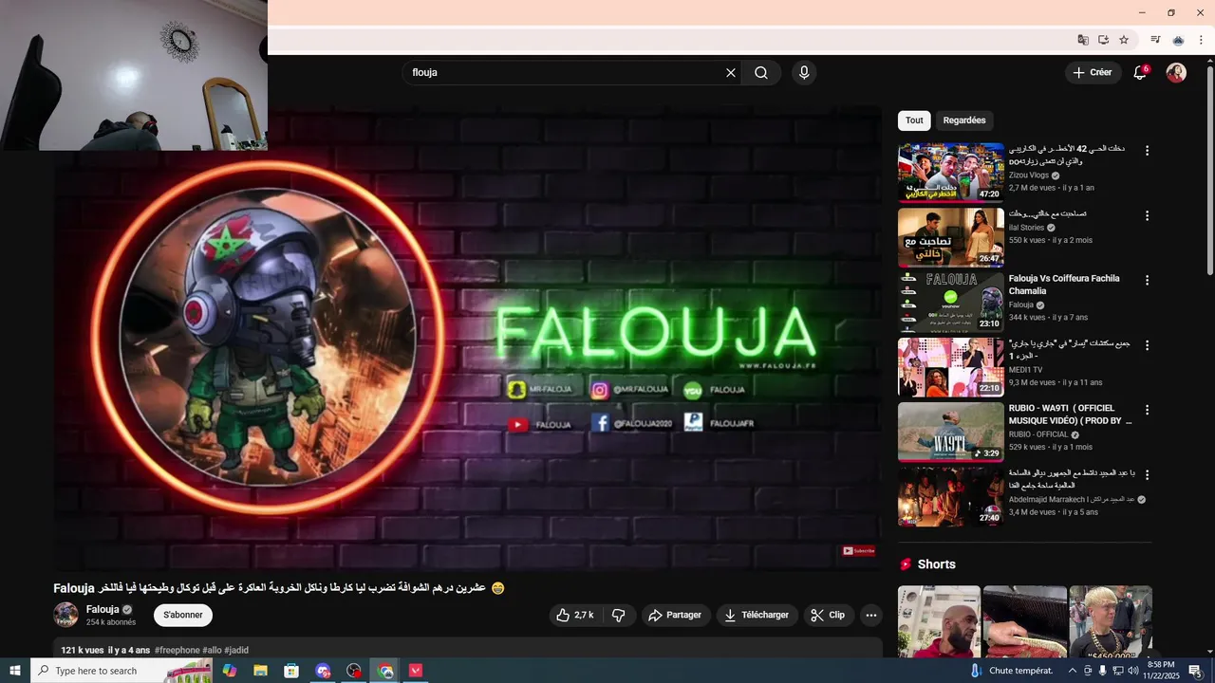Share the video via Partager
Viewport: 1215px width, 683px height.
point(676,616)
